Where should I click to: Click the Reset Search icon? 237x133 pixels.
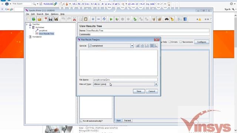pos(172,19)
